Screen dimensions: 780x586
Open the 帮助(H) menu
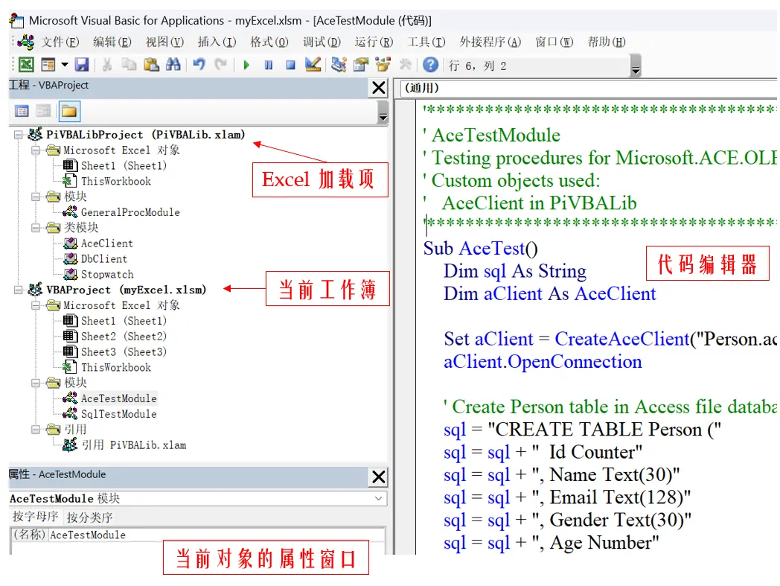click(607, 42)
